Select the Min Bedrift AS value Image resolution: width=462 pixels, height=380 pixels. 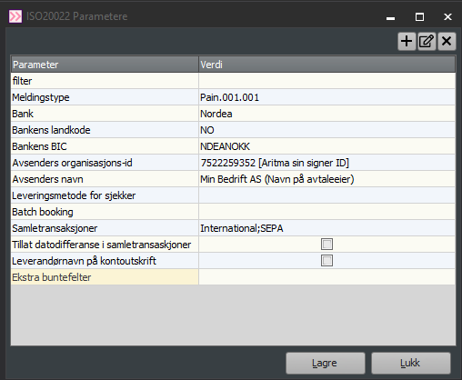[x=327, y=179]
